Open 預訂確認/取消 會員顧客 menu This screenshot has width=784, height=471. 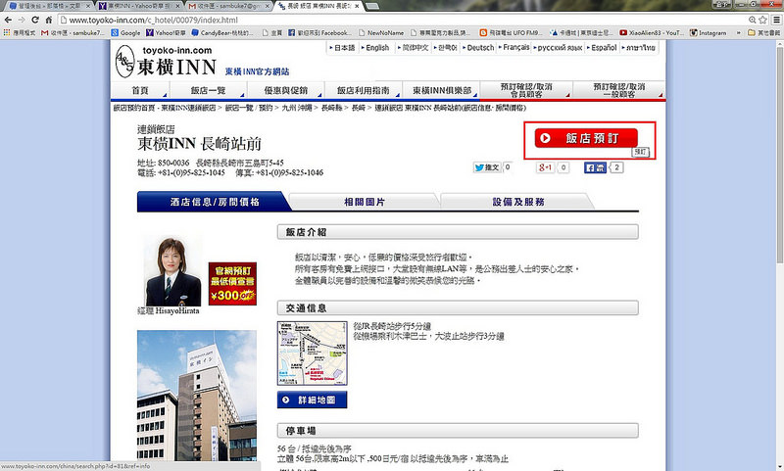click(x=526, y=90)
